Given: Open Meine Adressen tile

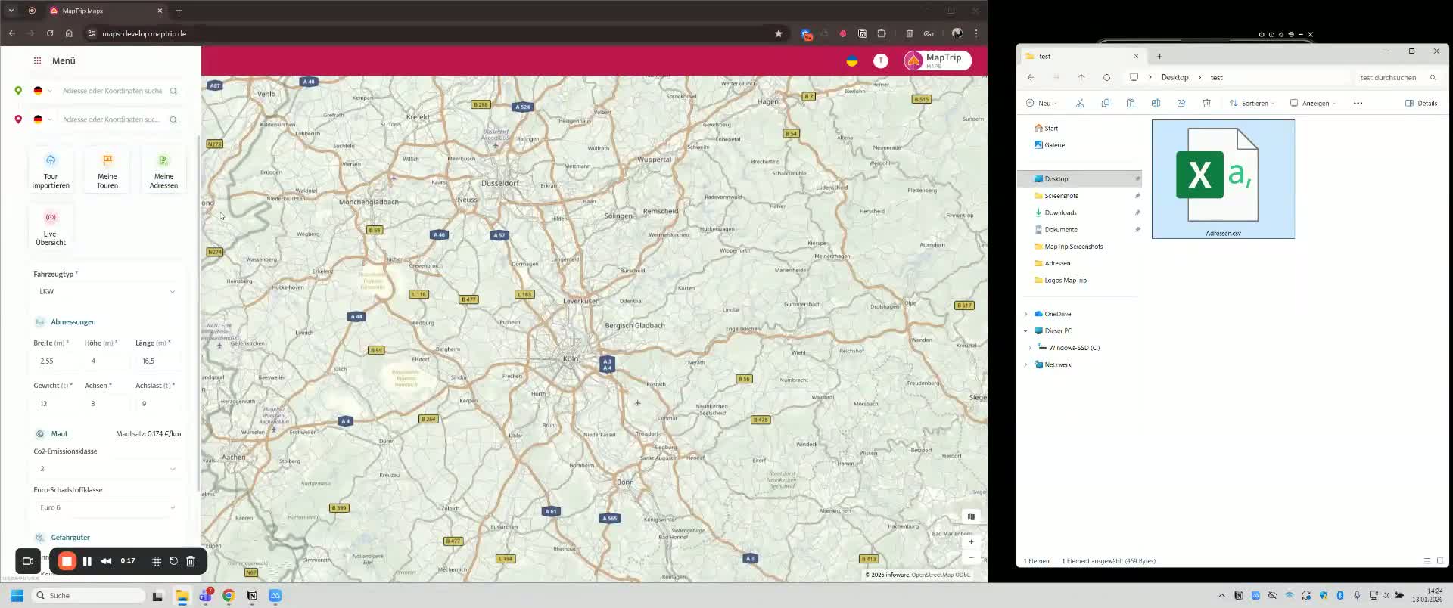Looking at the screenshot, I should click(x=163, y=170).
